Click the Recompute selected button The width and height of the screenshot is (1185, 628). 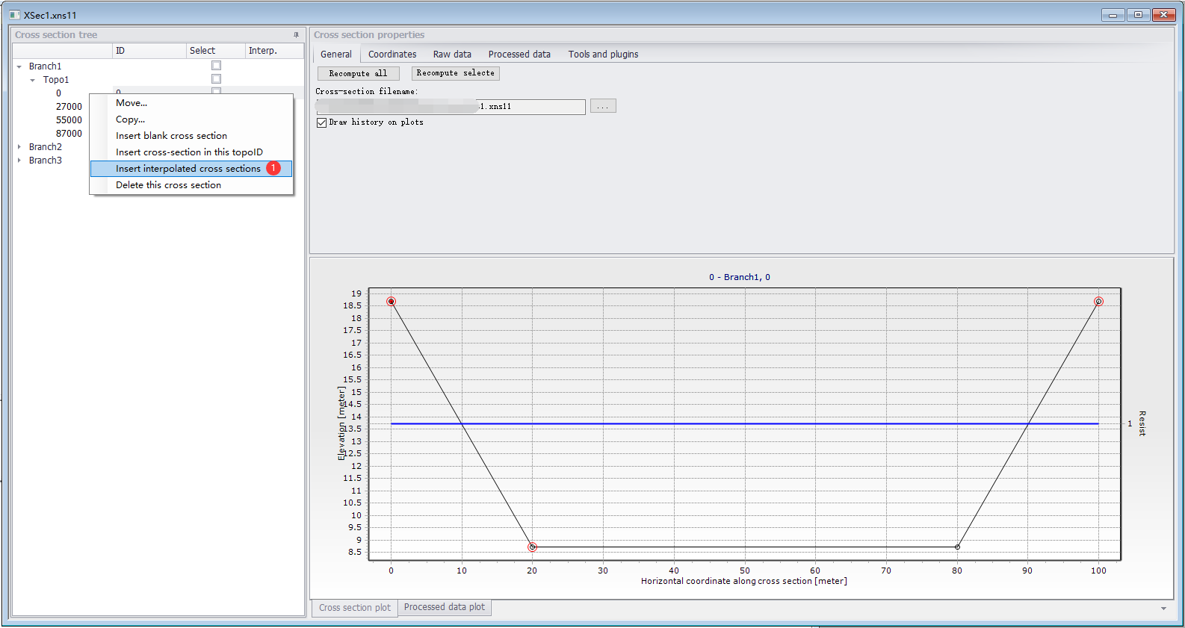[455, 73]
